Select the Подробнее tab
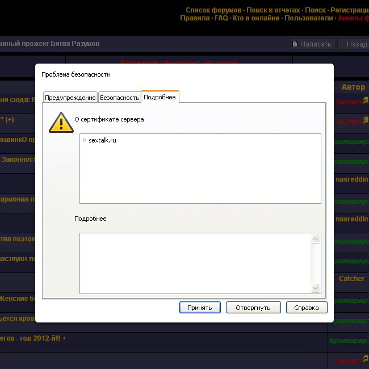 coord(160,97)
